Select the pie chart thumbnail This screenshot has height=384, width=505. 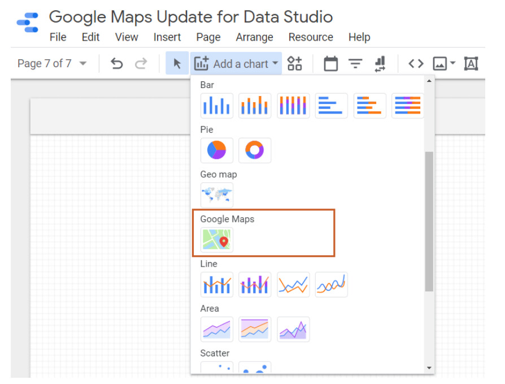click(x=216, y=150)
